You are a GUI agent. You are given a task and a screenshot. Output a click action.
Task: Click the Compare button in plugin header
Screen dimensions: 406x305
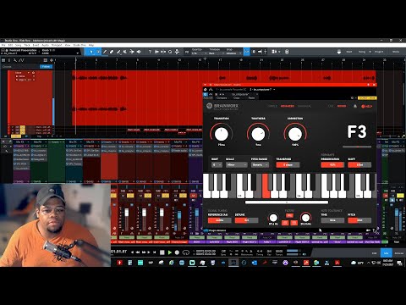click(x=222, y=98)
